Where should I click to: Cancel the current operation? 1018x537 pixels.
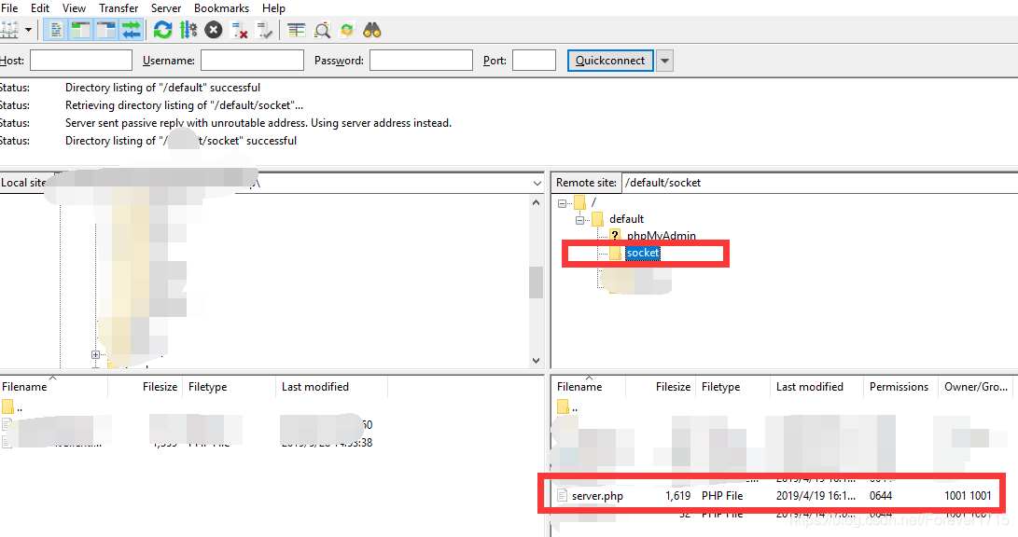214,30
